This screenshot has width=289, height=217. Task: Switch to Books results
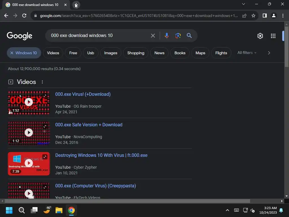click(x=180, y=53)
